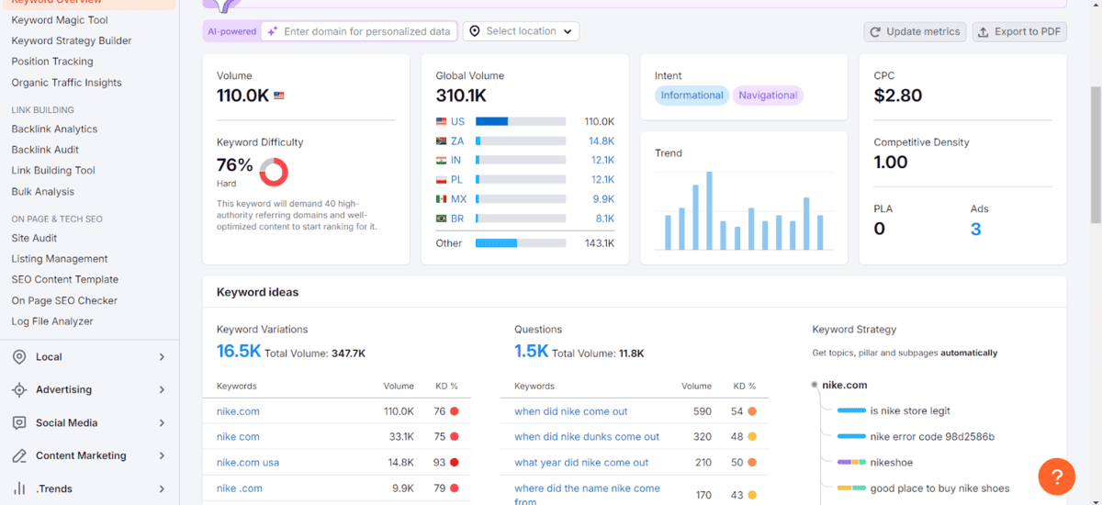Click the Advertising target icon in sidebar
Viewport: 1102px width, 505px height.
click(x=19, y=390)
